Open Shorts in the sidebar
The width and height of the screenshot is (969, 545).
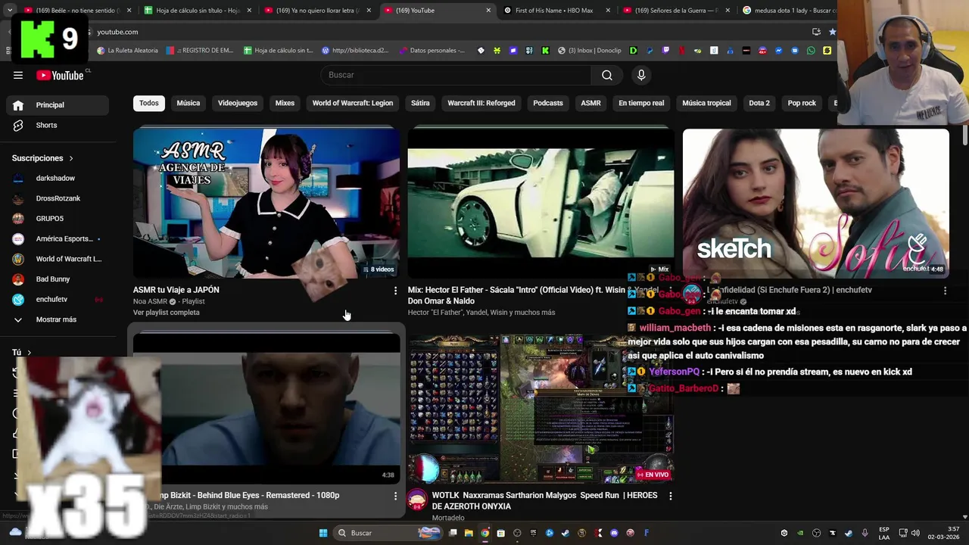(x=58, y=125)
